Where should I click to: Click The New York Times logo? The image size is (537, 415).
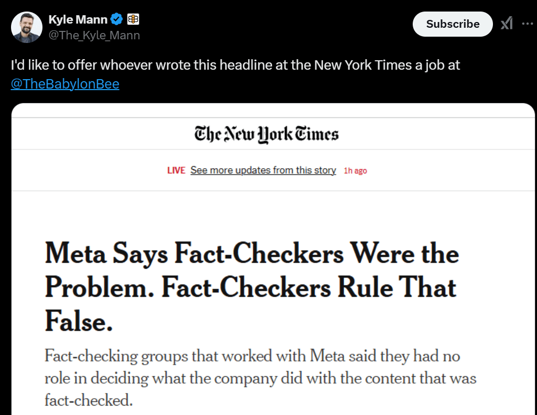click(x=266, y=135)
